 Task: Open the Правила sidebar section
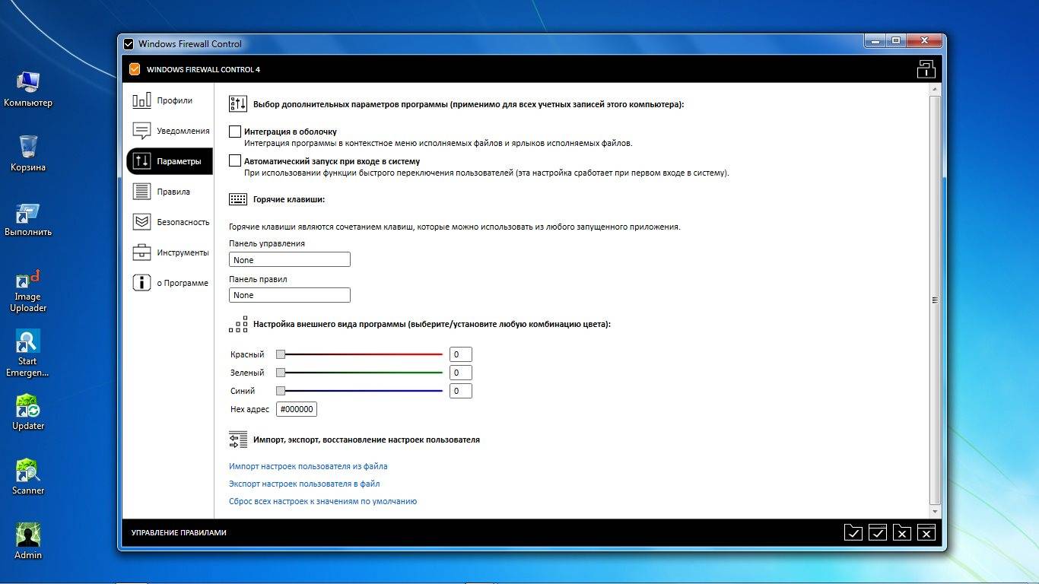[x=169, y=192]
